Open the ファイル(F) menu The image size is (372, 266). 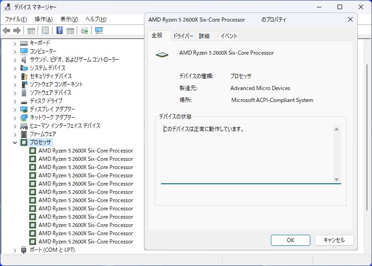click(16, 19)
